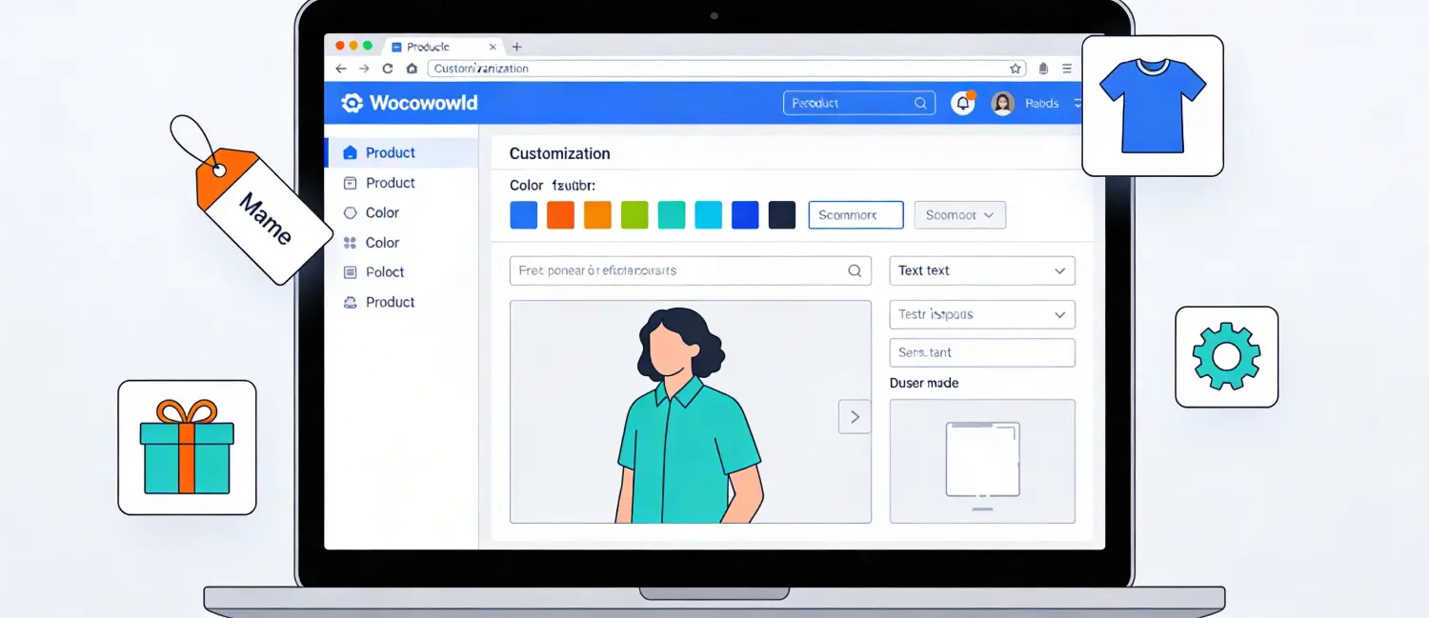Open the teal gear settings icon

click(1226, 356)
